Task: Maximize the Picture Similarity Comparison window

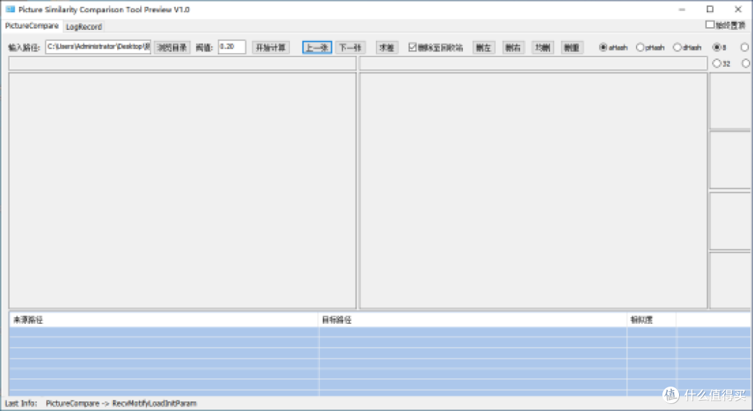Action: click(x=710, y=9)
